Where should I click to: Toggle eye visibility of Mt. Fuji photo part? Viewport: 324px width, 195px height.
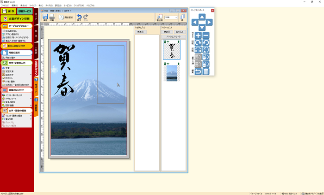[x=168, y=64]
